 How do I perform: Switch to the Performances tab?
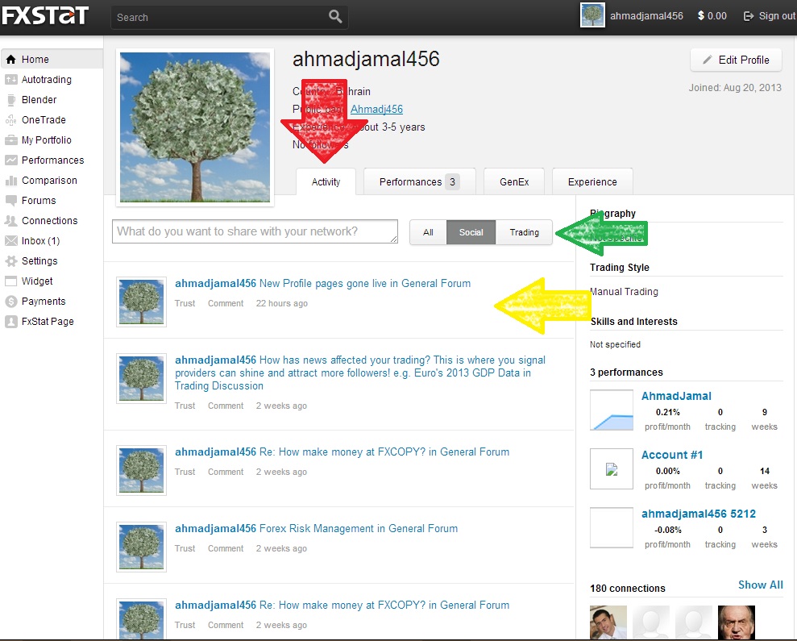click(419, 181)
